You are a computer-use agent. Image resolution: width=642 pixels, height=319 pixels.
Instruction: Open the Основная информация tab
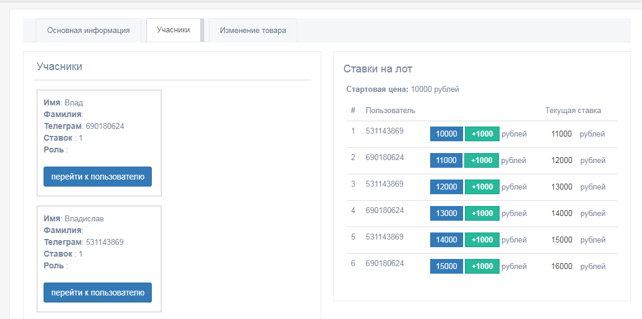coord(88,30)
